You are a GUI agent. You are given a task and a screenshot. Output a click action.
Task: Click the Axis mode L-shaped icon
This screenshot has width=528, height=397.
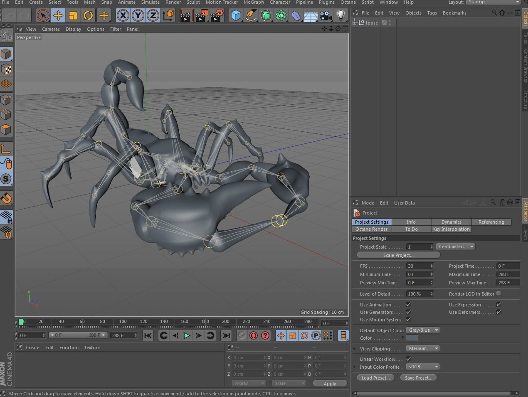[x=6, y=148]
